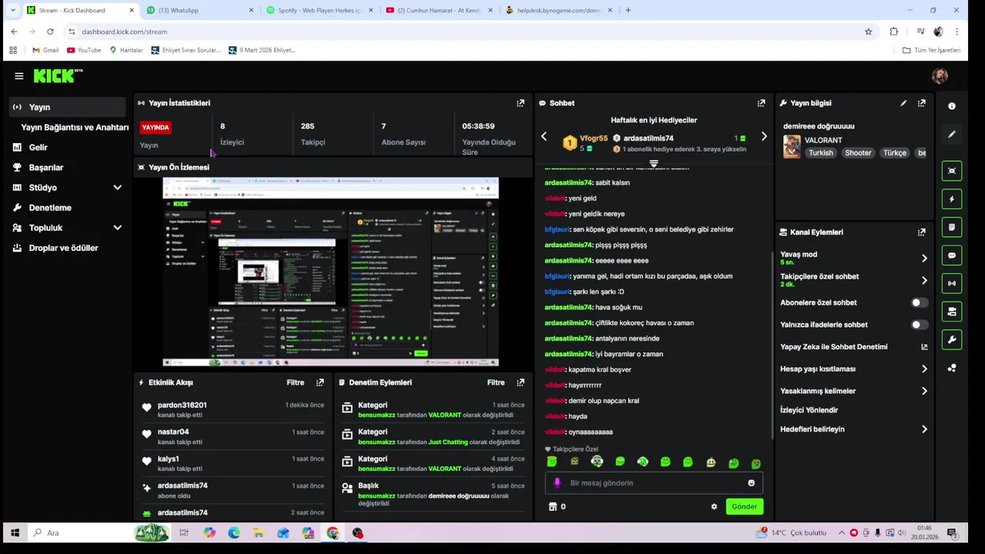Open Takipçilere özel sohbet settings chevron
The image size is (985, 554).
click(924, 281)
